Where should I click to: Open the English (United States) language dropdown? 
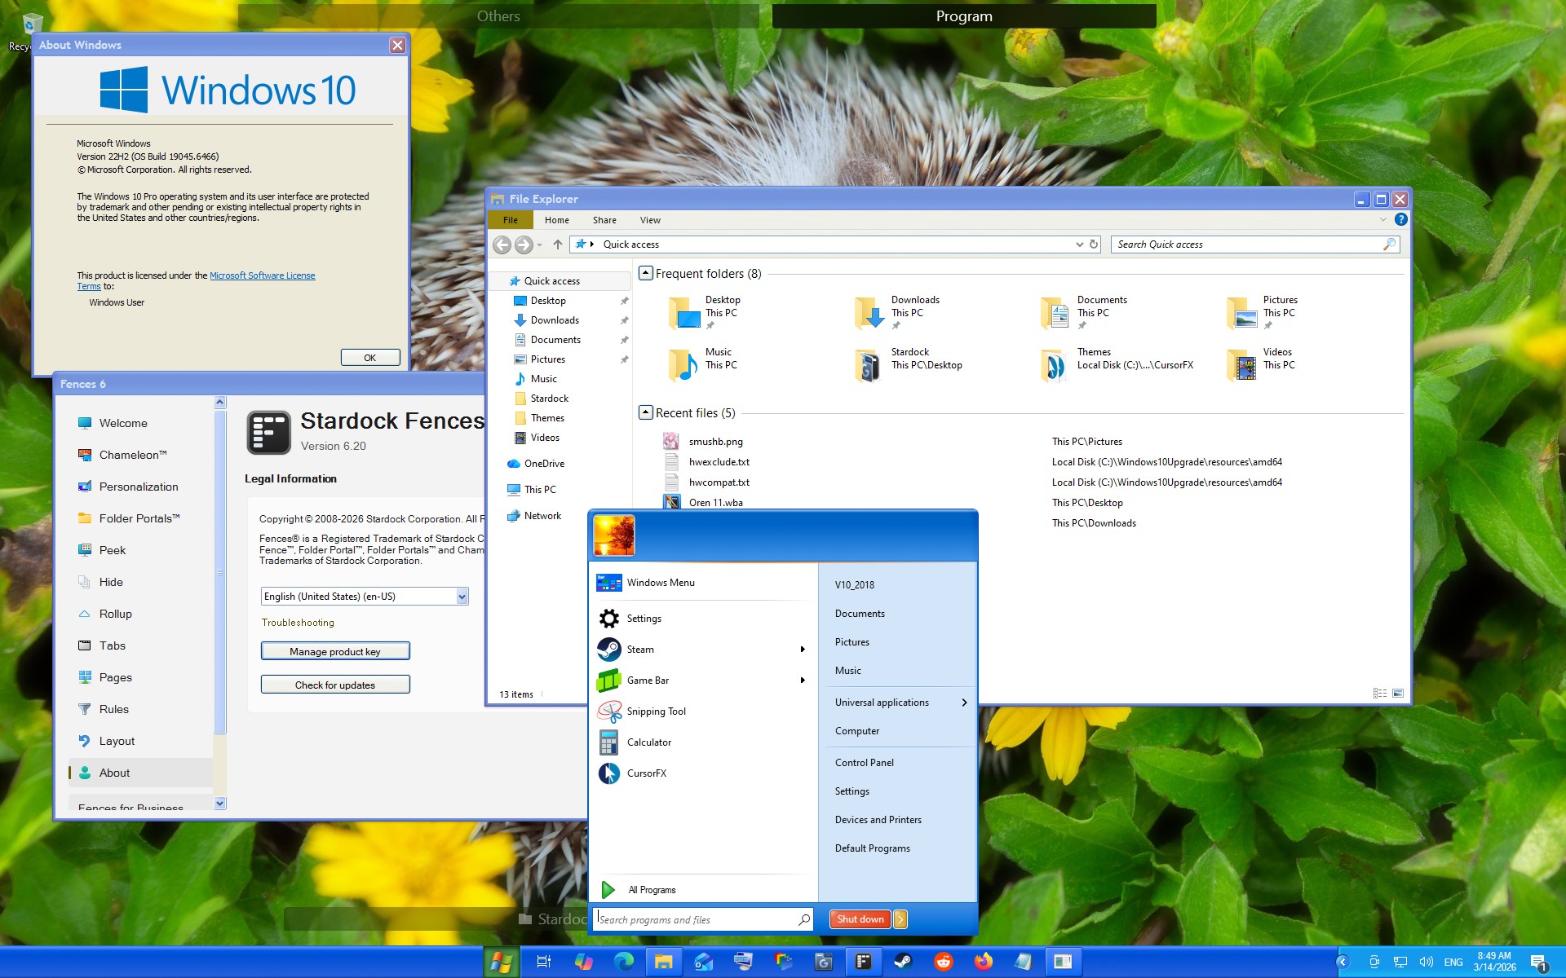[x=462, y=597]
